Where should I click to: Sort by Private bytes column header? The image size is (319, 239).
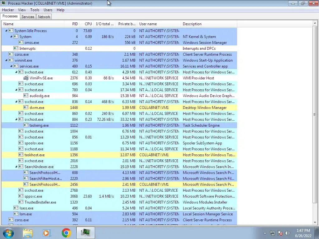126,24
